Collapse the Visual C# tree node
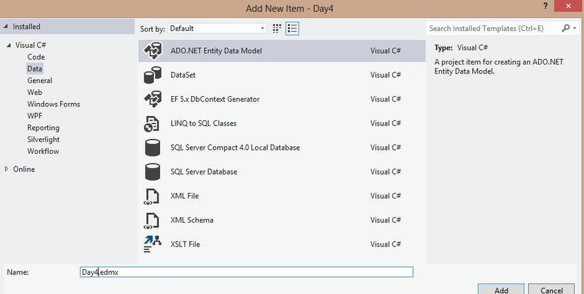This screenshot has width=584, height=294. [8, 45]
